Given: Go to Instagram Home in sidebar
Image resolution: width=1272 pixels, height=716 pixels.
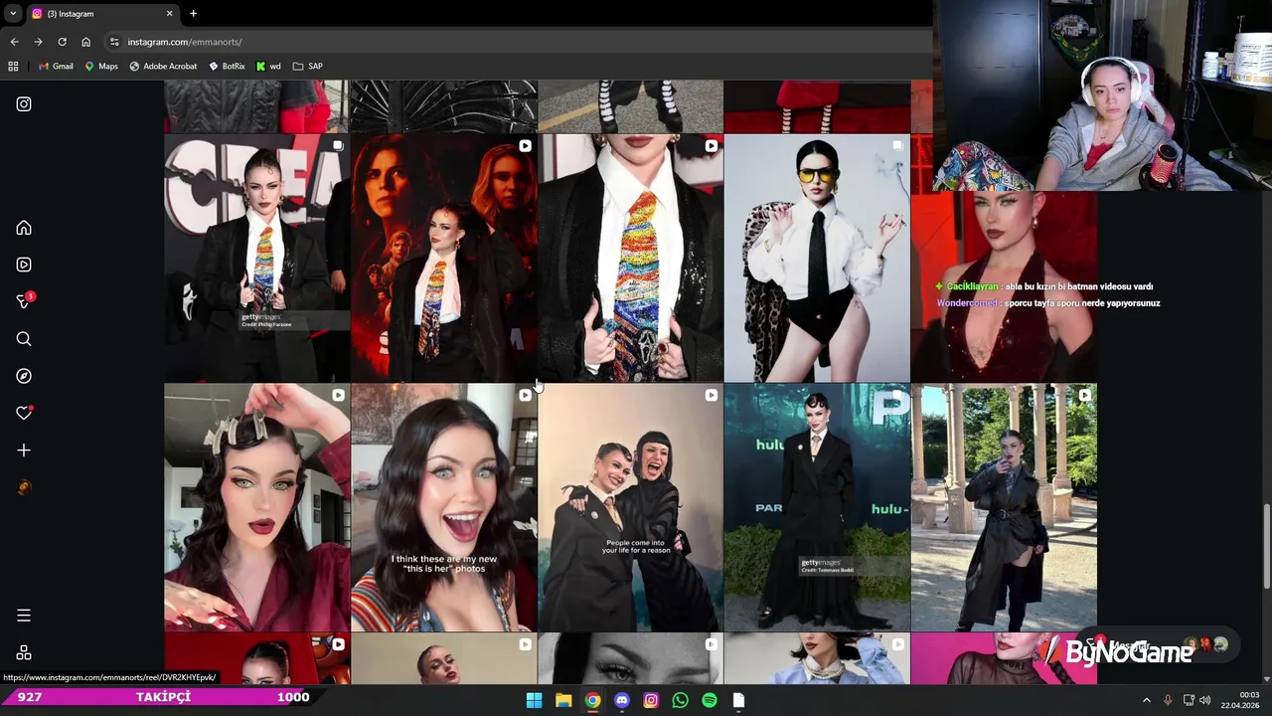Looking at the screenshot, I should pyautogui.click(x=24, y=228).
